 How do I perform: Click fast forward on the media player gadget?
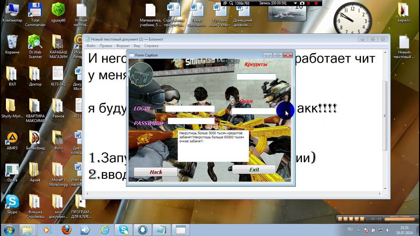[x=362, y=218]
